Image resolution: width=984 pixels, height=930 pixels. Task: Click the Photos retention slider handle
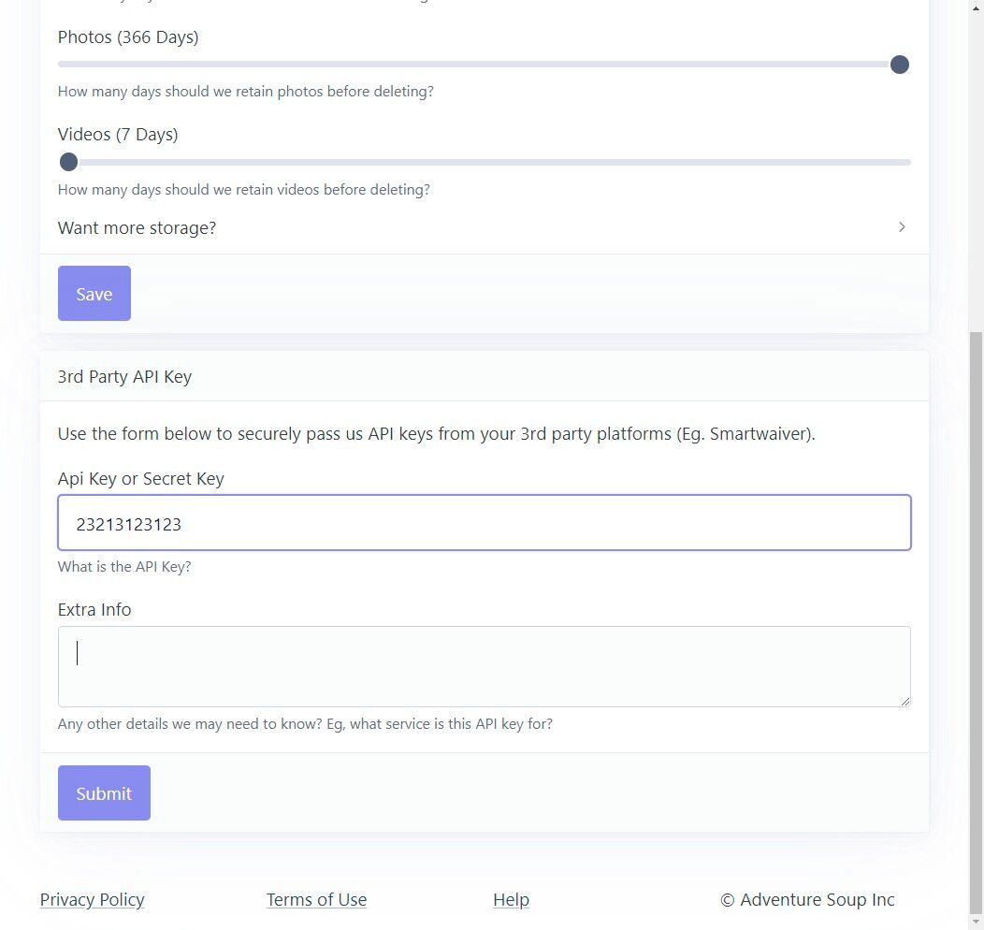click(900, 65)
